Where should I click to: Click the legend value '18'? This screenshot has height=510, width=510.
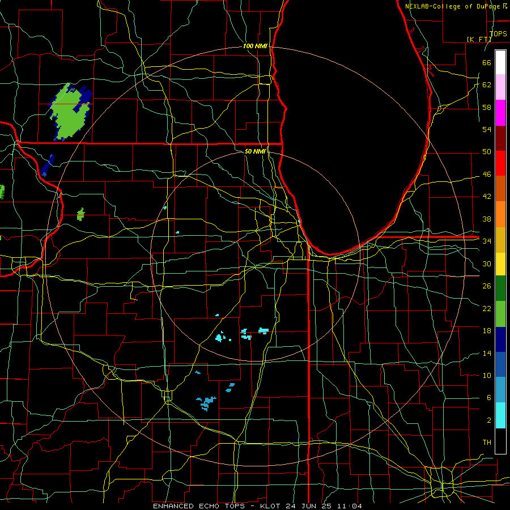[487, 331]
